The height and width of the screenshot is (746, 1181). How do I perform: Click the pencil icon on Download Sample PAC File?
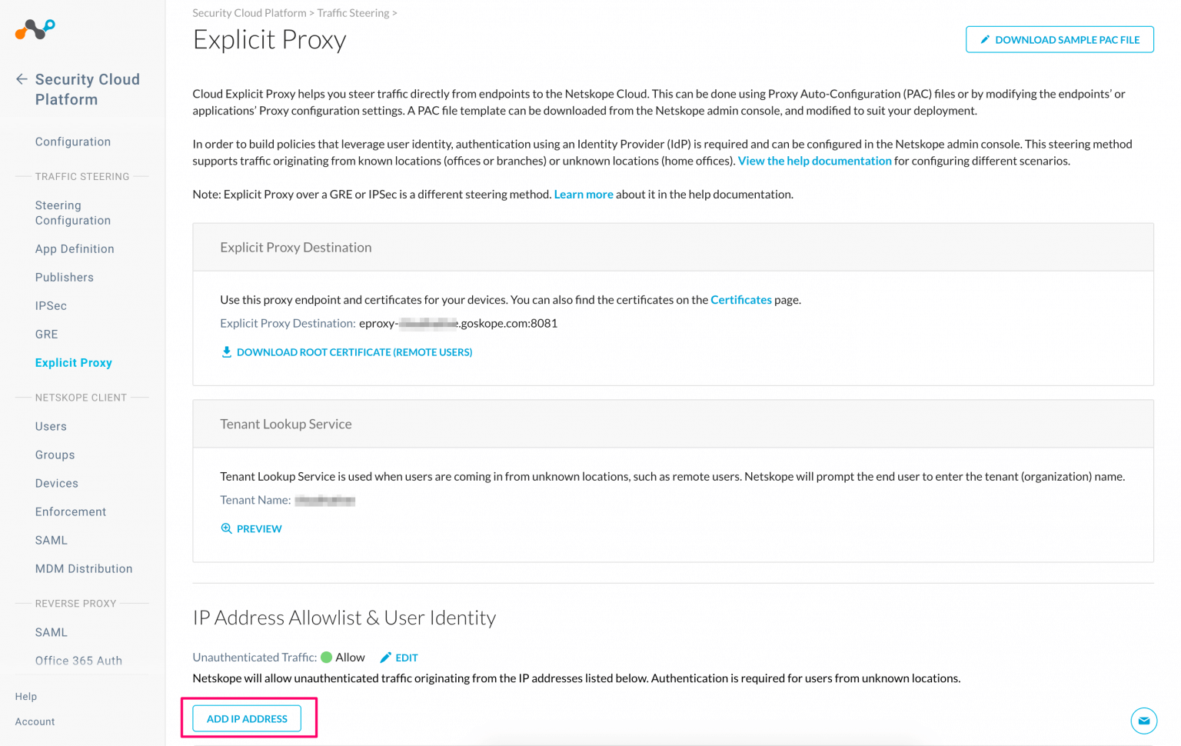(x=985, y=39)
